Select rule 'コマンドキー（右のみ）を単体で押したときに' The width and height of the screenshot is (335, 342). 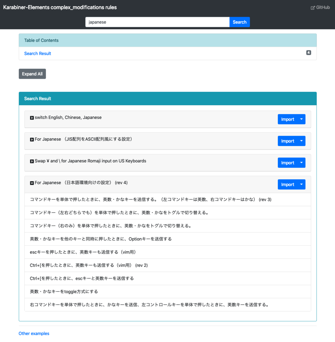pos(168,226)
